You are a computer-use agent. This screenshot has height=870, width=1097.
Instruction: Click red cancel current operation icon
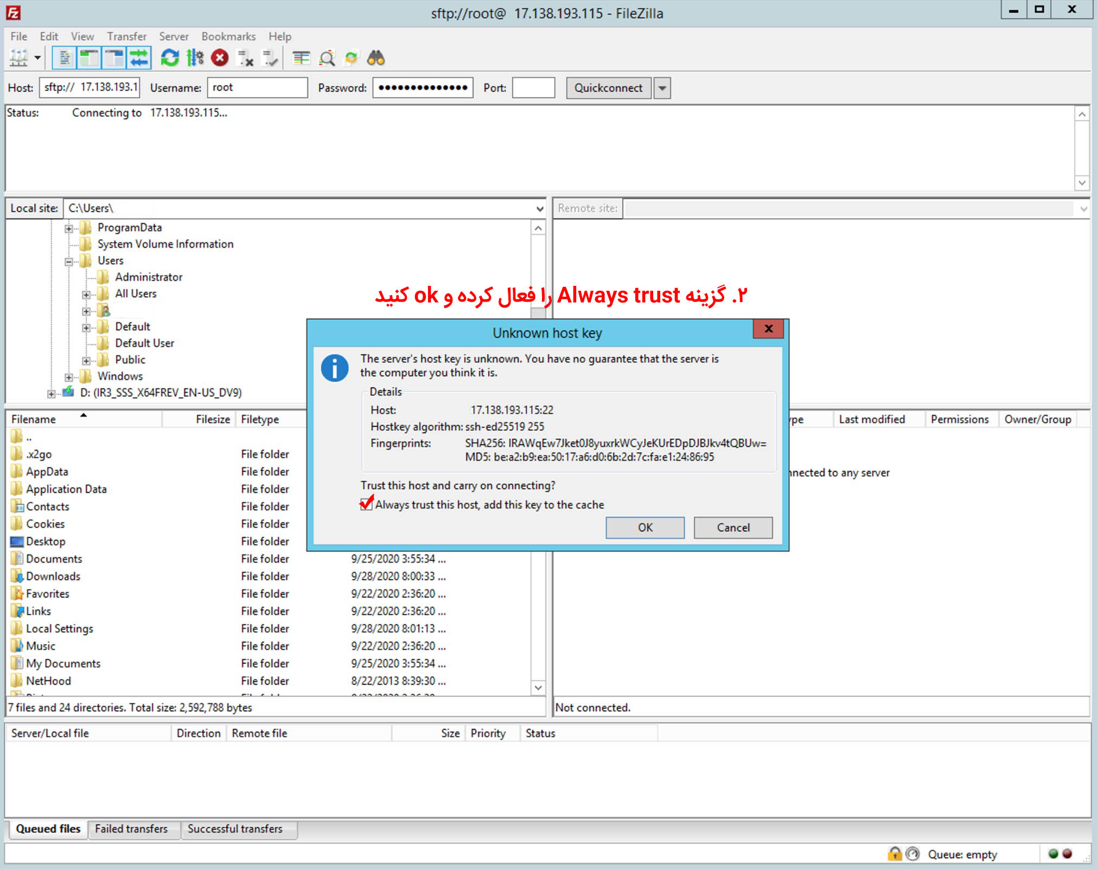220,57
